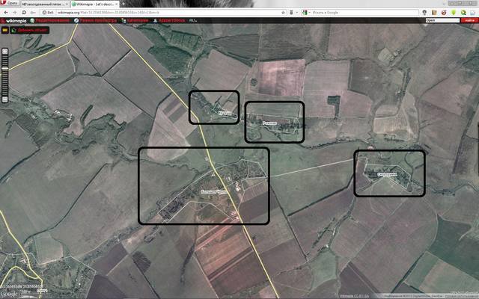This screenshot has width=479, height=299.
Task: Select the large outlined rectangle on the map
Action: [x=204, y=185]
